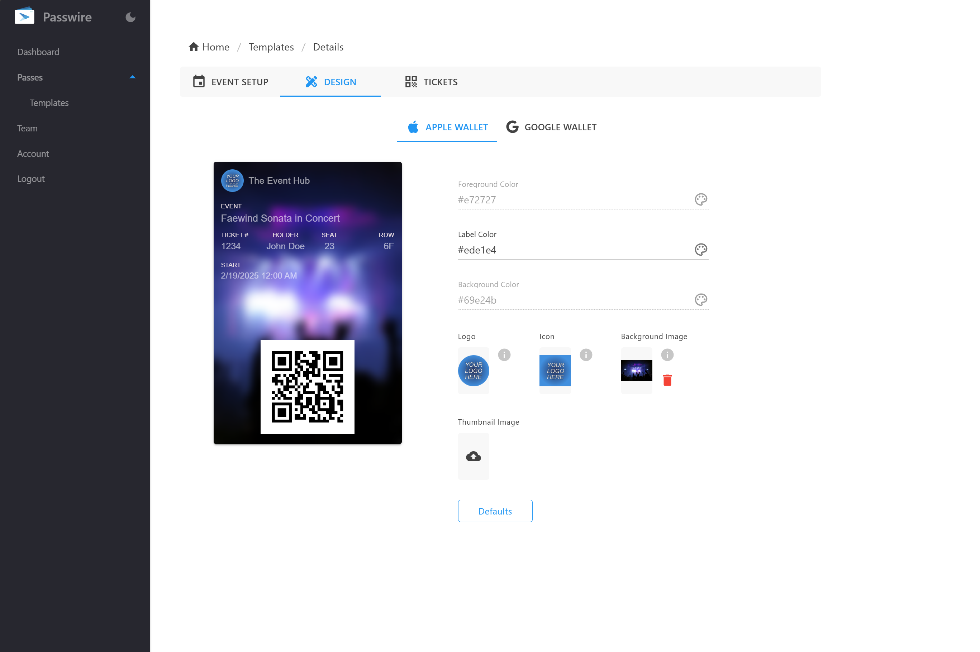Go to Team page
This screenshot has width=980, height=652.
(27, 128)
